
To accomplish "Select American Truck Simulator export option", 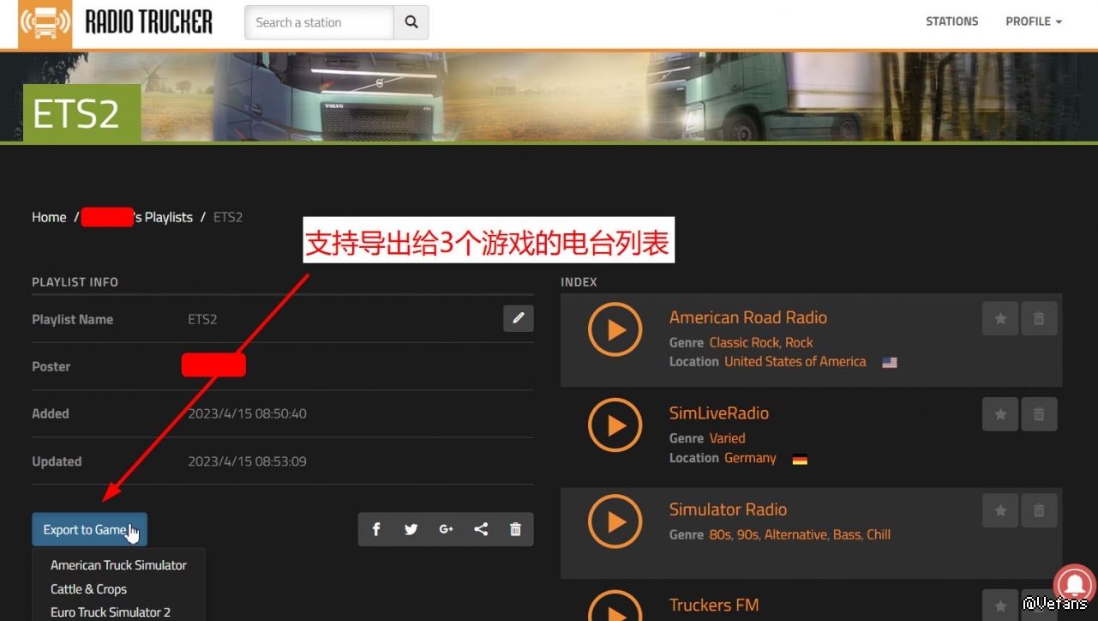I will [x=118, y=565].
